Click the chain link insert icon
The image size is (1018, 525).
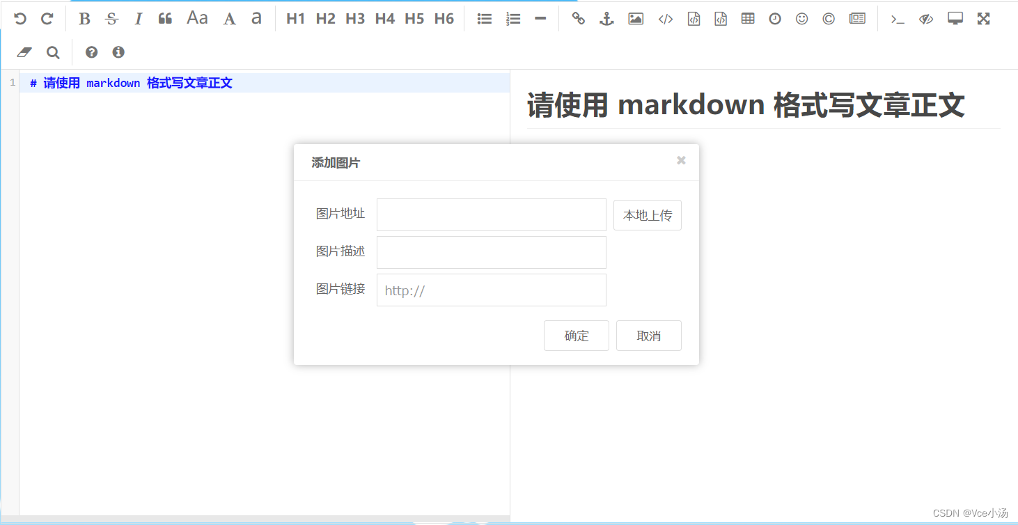[x=578, y=19]
